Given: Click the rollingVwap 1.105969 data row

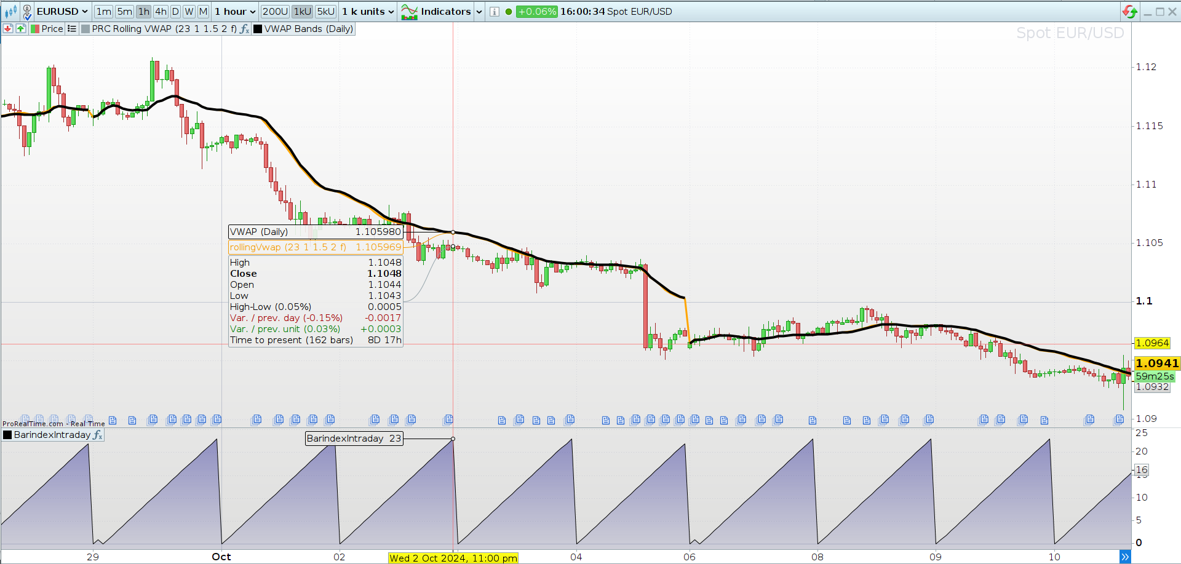Looking at the screenshot, I should click(316, 247).
